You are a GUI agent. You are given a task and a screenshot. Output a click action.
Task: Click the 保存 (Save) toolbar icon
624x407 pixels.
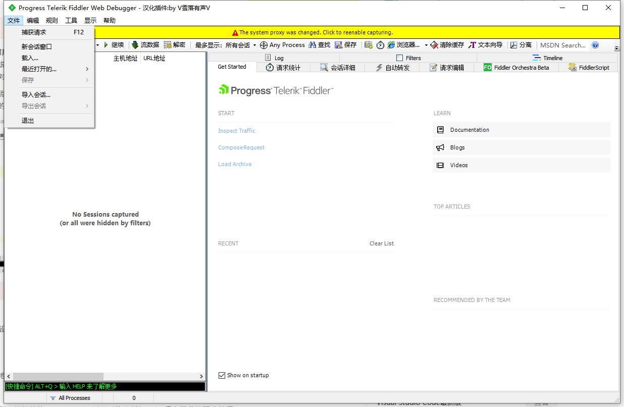click(339, 45)
